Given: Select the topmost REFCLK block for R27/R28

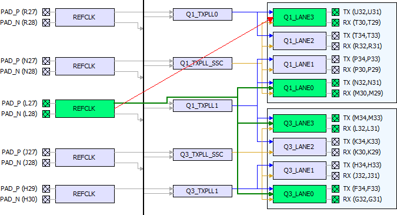Looking at the screenshot, I should coord(85,17).
